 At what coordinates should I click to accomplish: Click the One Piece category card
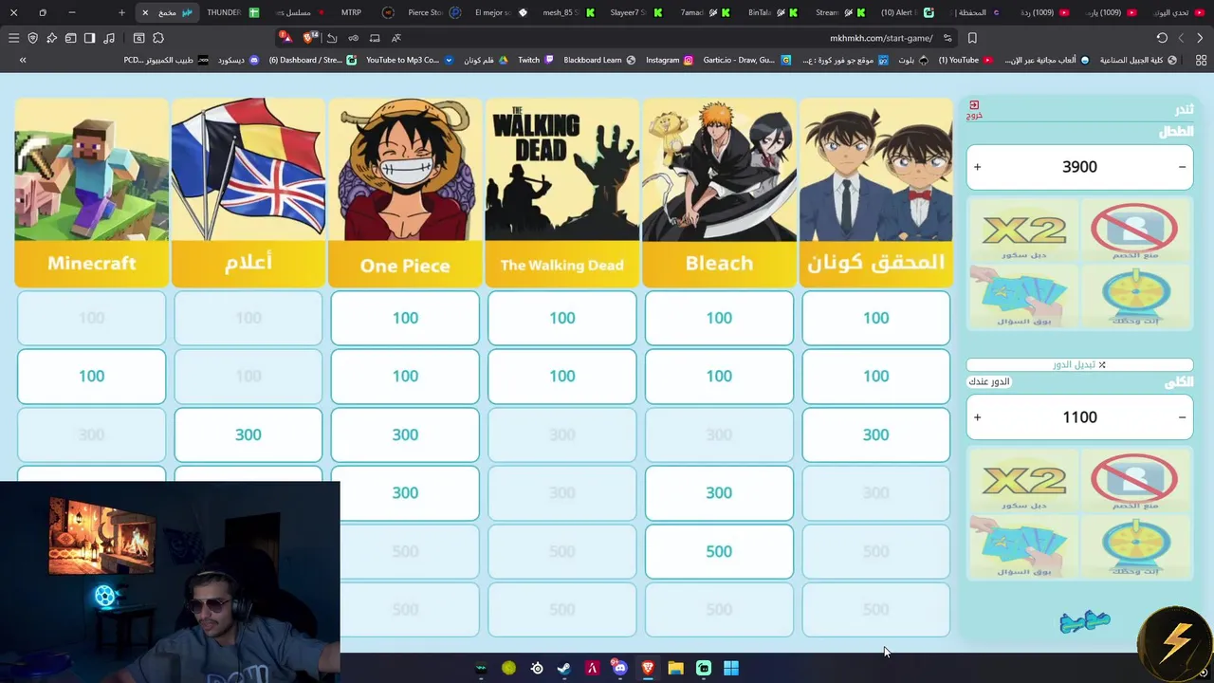[405, 193]
